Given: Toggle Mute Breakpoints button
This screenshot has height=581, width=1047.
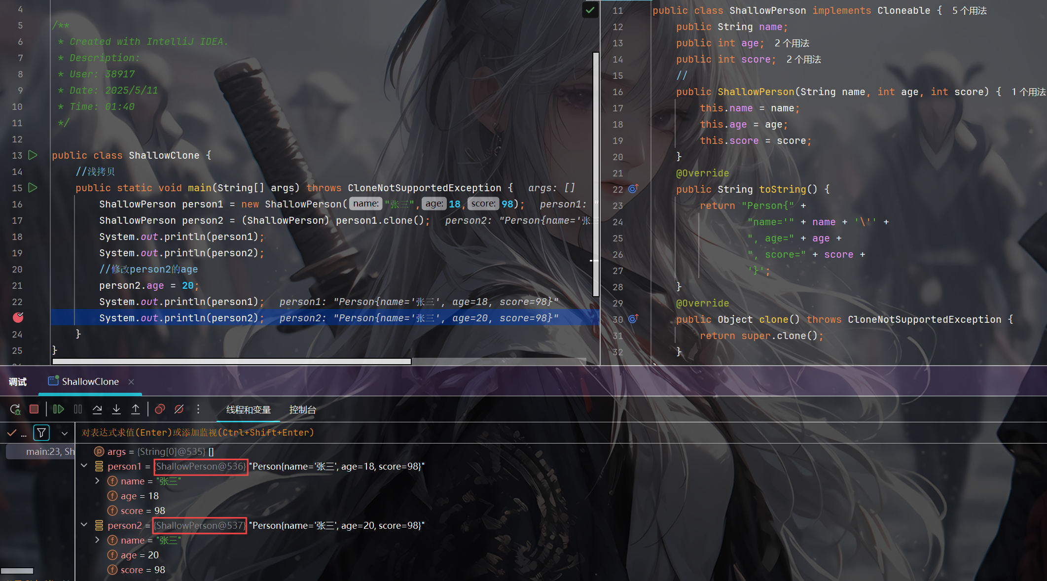Looking at the screenshot, I should (179, 409).
